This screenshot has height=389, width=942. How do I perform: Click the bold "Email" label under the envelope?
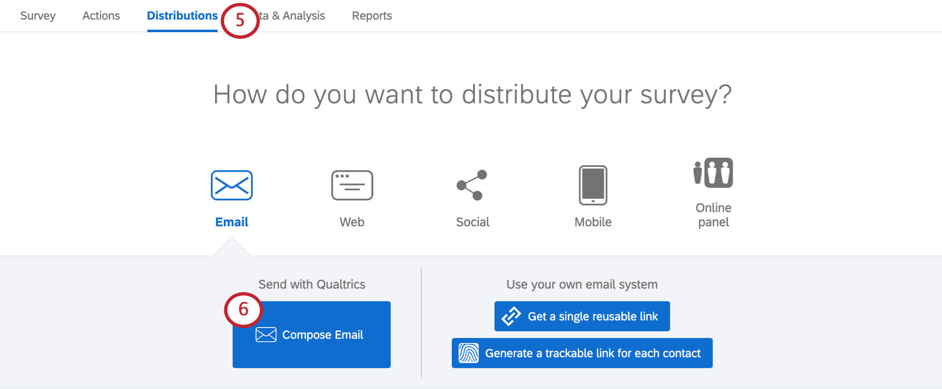tap(232, 222)
